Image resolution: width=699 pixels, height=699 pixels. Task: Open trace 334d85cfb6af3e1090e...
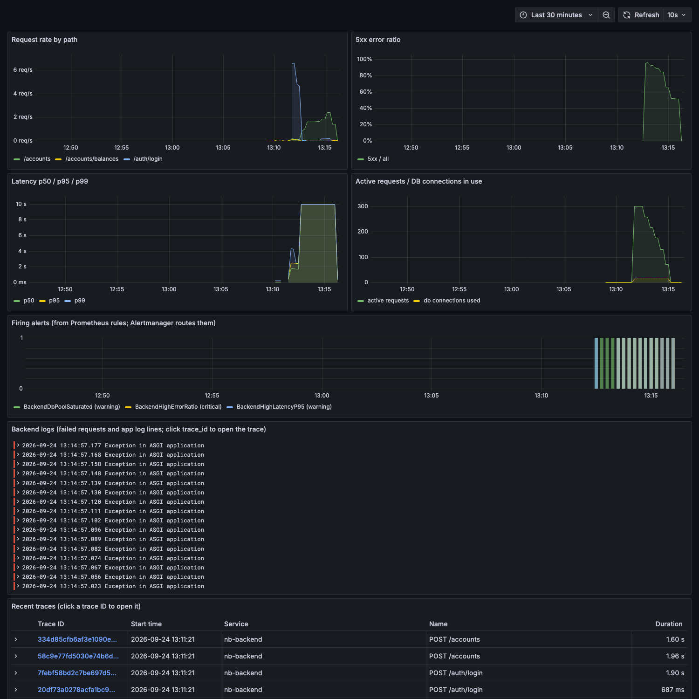coord(77,639)
